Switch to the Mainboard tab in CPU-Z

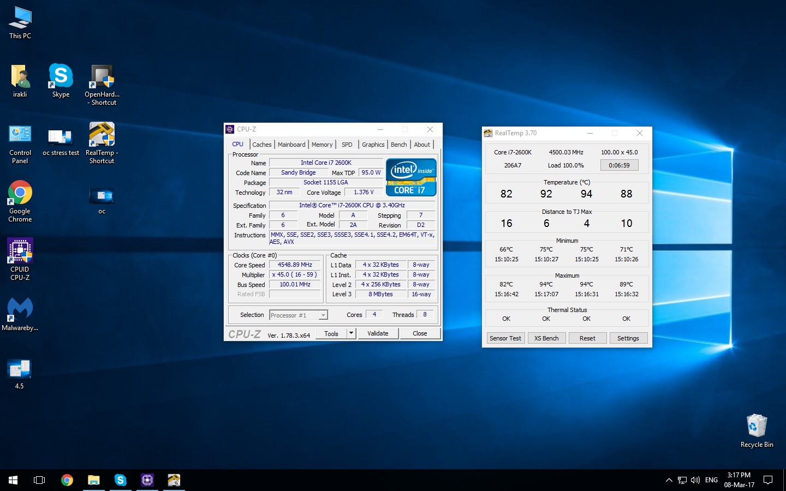point(291,145)
